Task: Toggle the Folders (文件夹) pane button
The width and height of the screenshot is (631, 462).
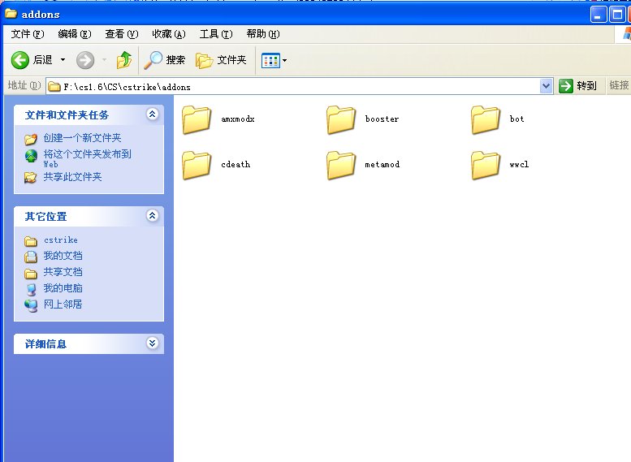Action: tap(221, 60)
